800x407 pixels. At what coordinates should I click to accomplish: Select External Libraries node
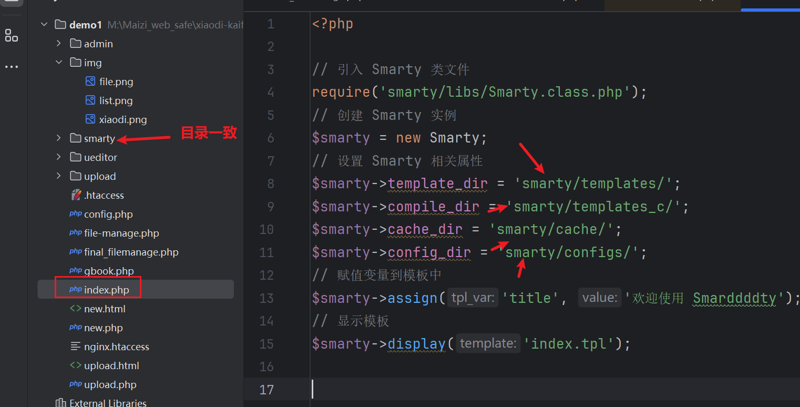point(108,403)
